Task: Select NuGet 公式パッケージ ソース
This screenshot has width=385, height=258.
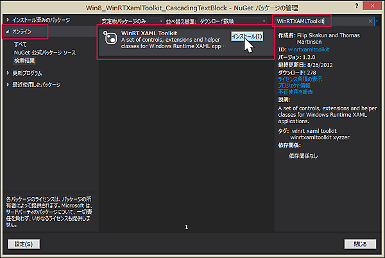Action: click(45, 53)
